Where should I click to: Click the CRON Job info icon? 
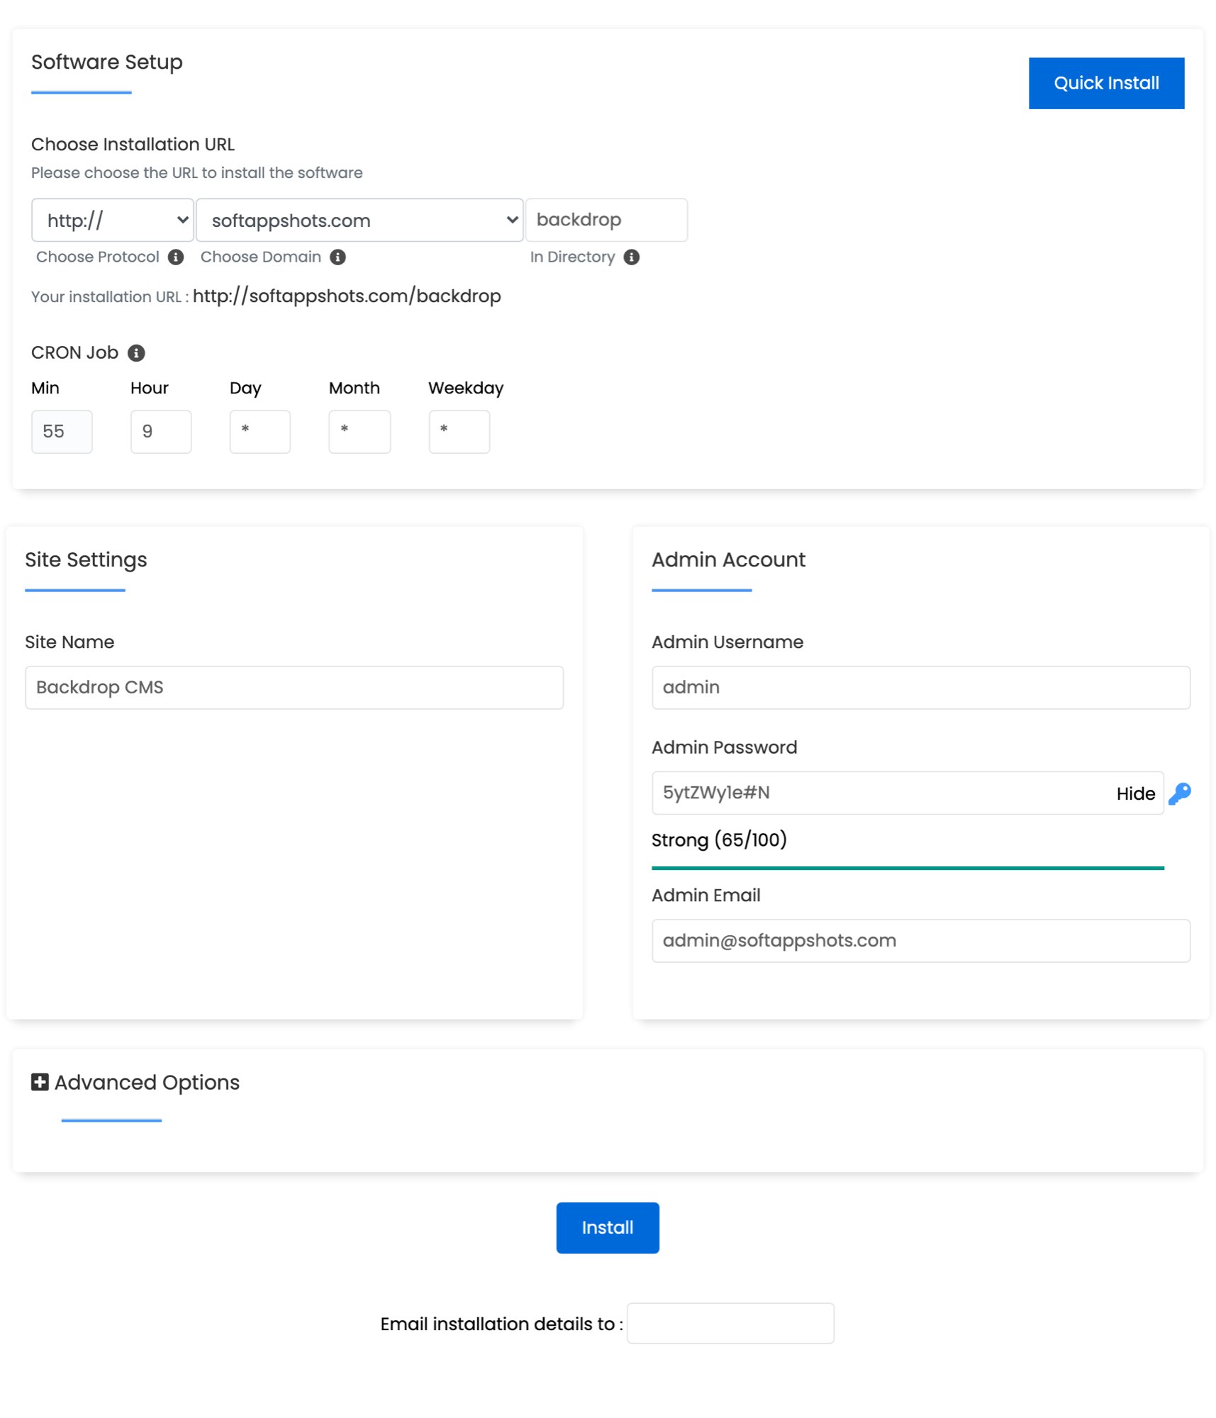136,352
